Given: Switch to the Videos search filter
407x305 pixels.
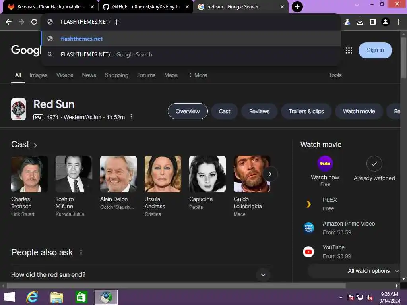Looking at the screenshot, I should 65,75.
